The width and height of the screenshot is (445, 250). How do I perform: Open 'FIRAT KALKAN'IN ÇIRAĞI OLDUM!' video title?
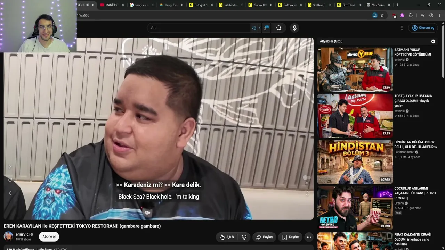pyautogui.click(x=413, y=239)
